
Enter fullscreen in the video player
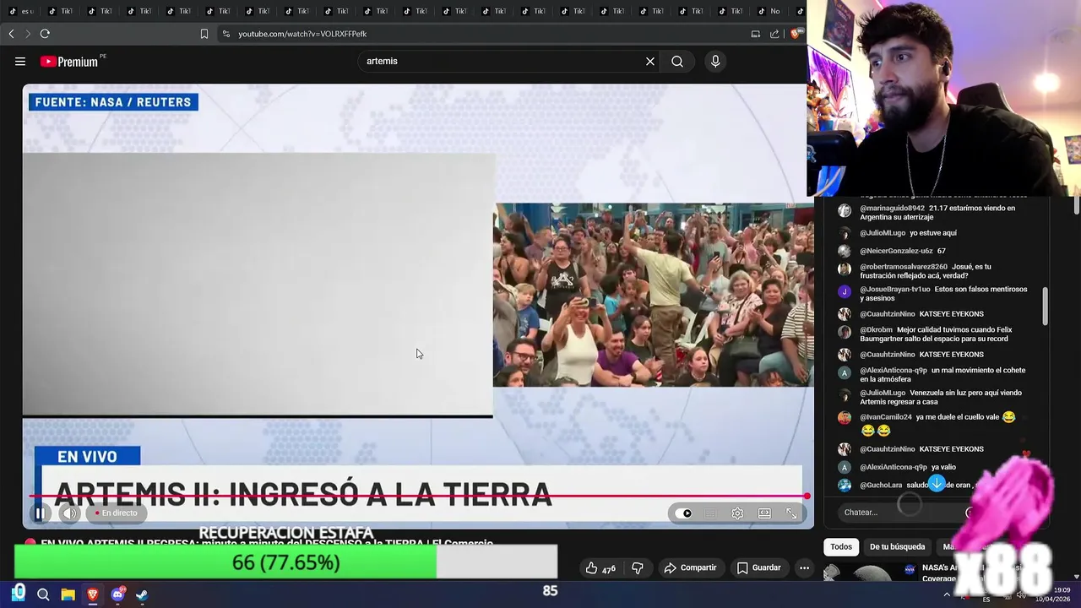click(x=791, y=513)
